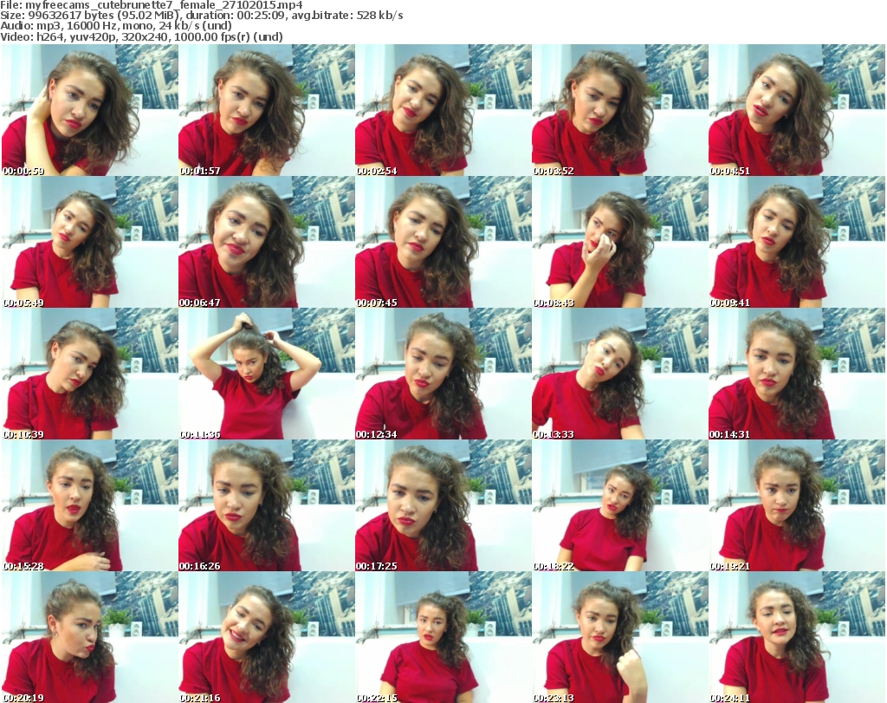Select the thumbnail stamped 00:23:13
The image size is (887, 703).
[x=619, y=637]
